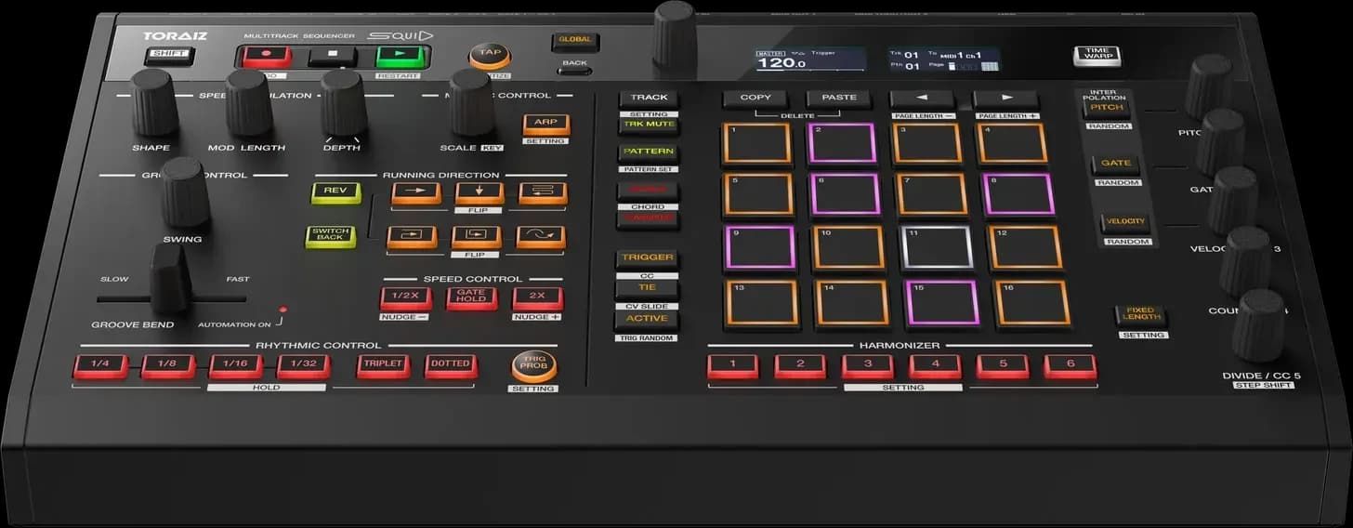Click Harmonizer button 6
The width and height of the screenshot is (1353, 528).
(x=1070, y=365)
